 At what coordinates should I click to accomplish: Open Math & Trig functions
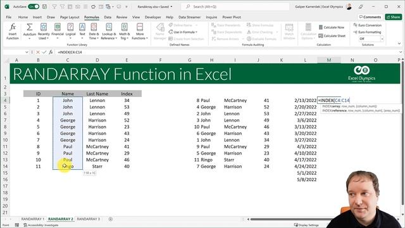[124, 31]
